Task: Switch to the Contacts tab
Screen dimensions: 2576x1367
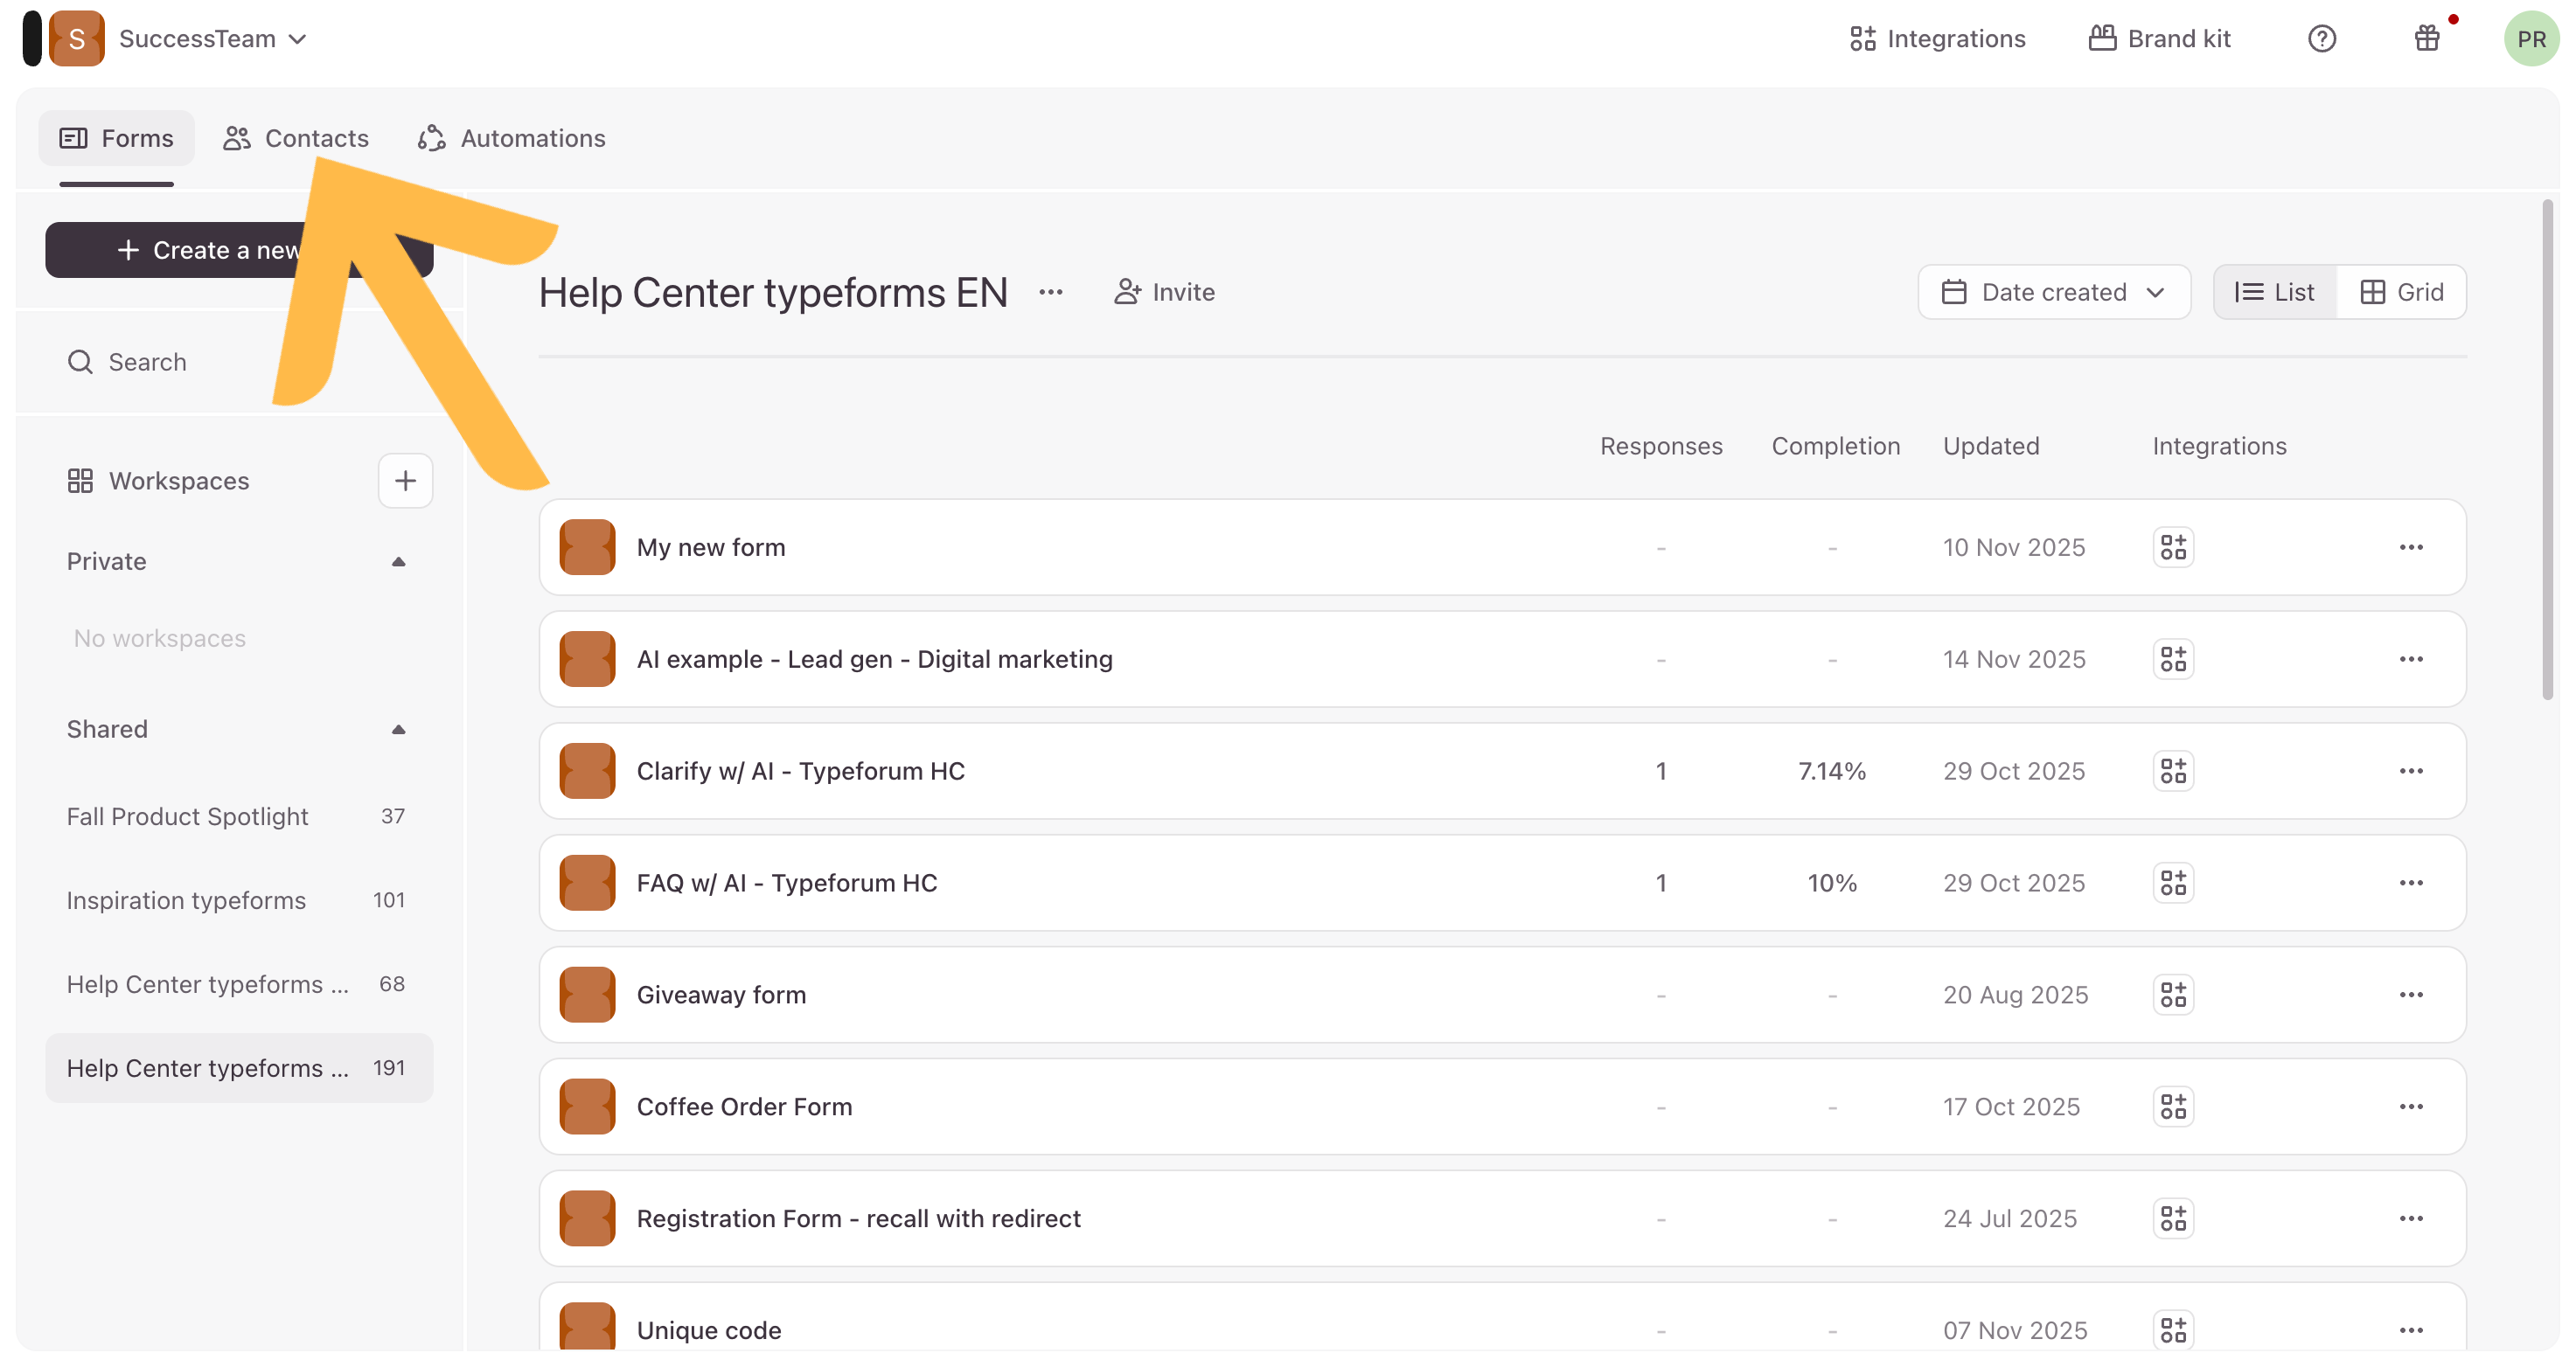Action: [296, 138]
